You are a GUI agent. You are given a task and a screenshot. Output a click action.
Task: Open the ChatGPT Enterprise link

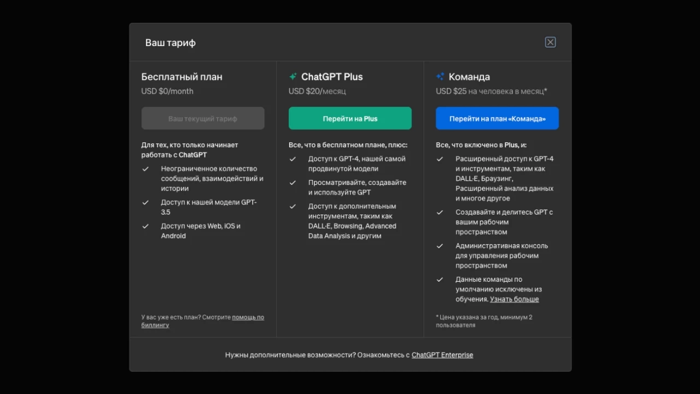(442, 355)
